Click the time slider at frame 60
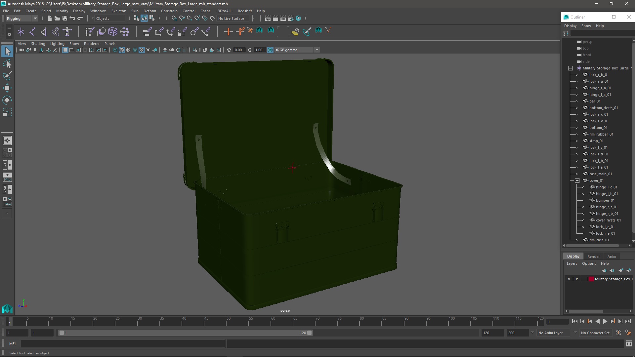This screenshot has height=357, width=635. 273,321
